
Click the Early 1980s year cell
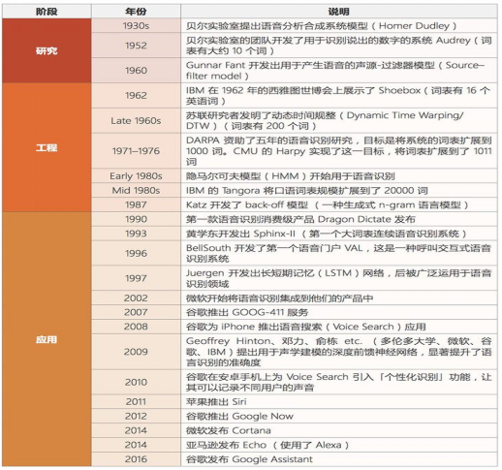[136, 175]
